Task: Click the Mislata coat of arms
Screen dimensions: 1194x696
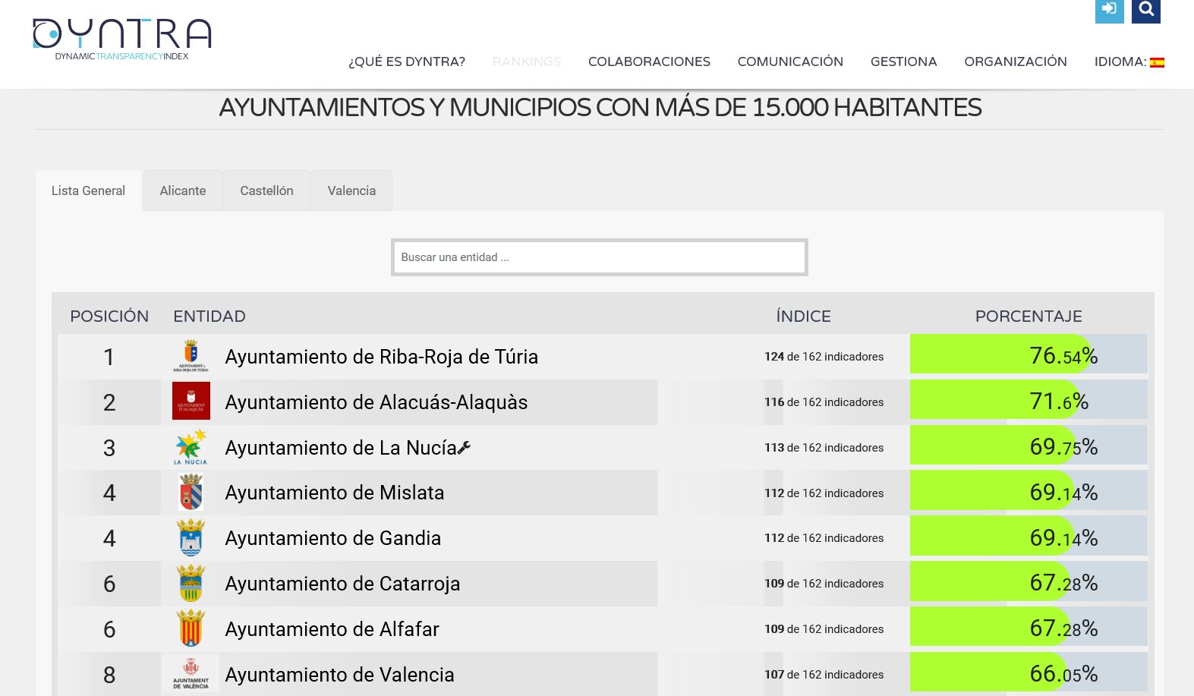Action: click(x=191, y=493)
